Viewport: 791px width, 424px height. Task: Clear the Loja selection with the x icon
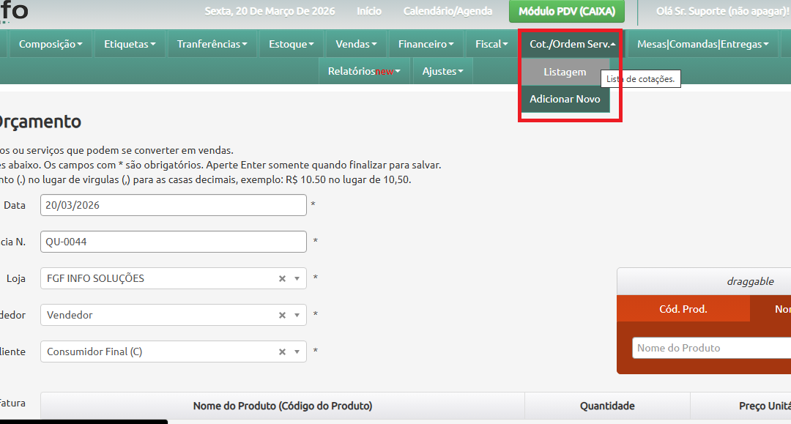(x=282, y=278)
